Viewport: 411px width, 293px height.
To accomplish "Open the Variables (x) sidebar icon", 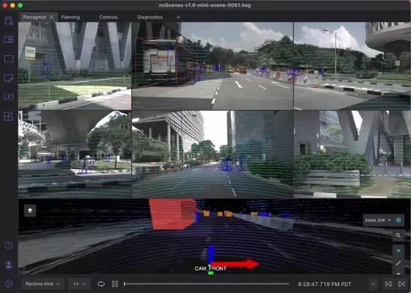I will (8, 97).
